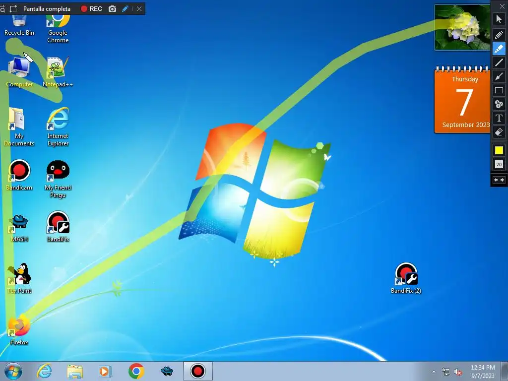The image size is (508, 381).
Task: Select the rectangle shape tool
Action: [499, 90]
